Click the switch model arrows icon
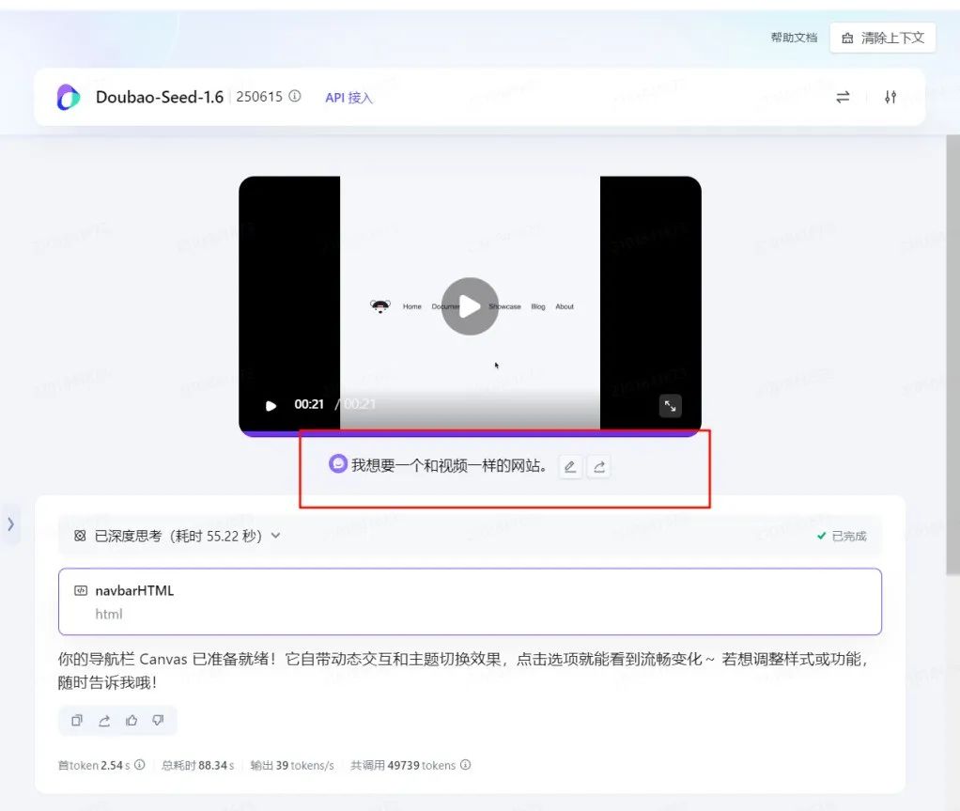Screen dimensions: 960x811 [x=843, y=97]
